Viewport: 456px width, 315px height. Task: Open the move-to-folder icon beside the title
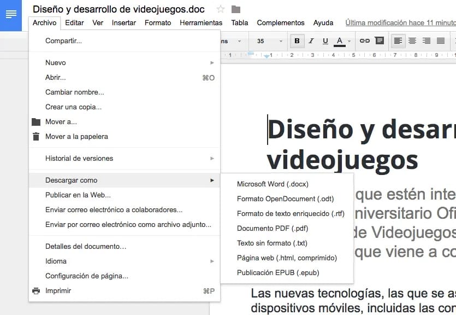point(236,10)
